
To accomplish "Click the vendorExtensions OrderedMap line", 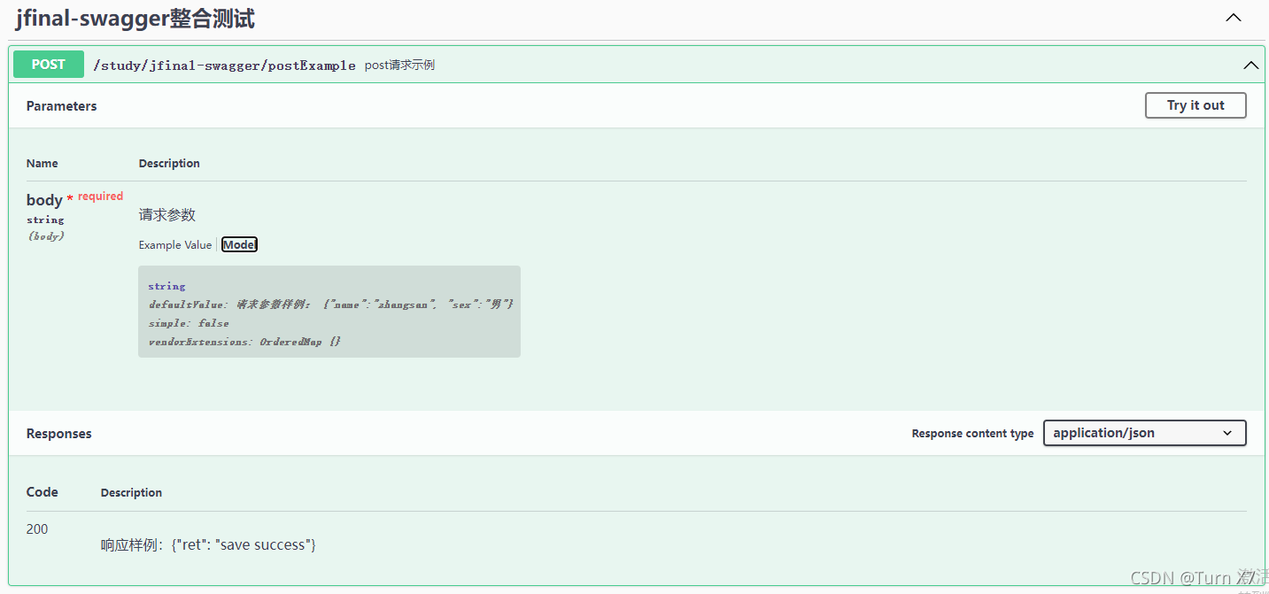I will 244,342.
